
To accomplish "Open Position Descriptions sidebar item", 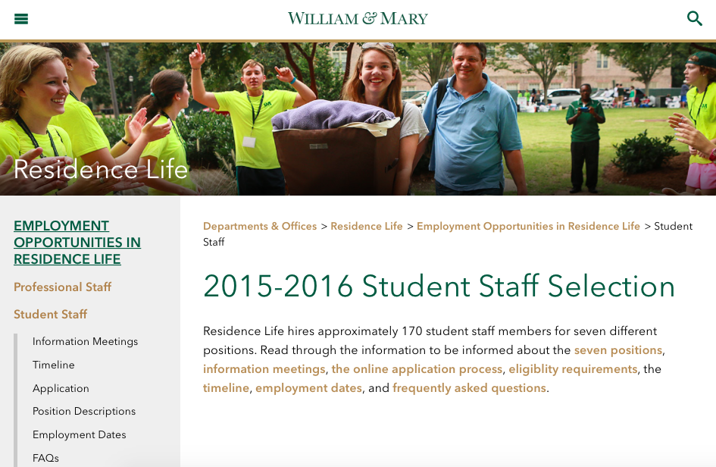I will coord(84,411).
